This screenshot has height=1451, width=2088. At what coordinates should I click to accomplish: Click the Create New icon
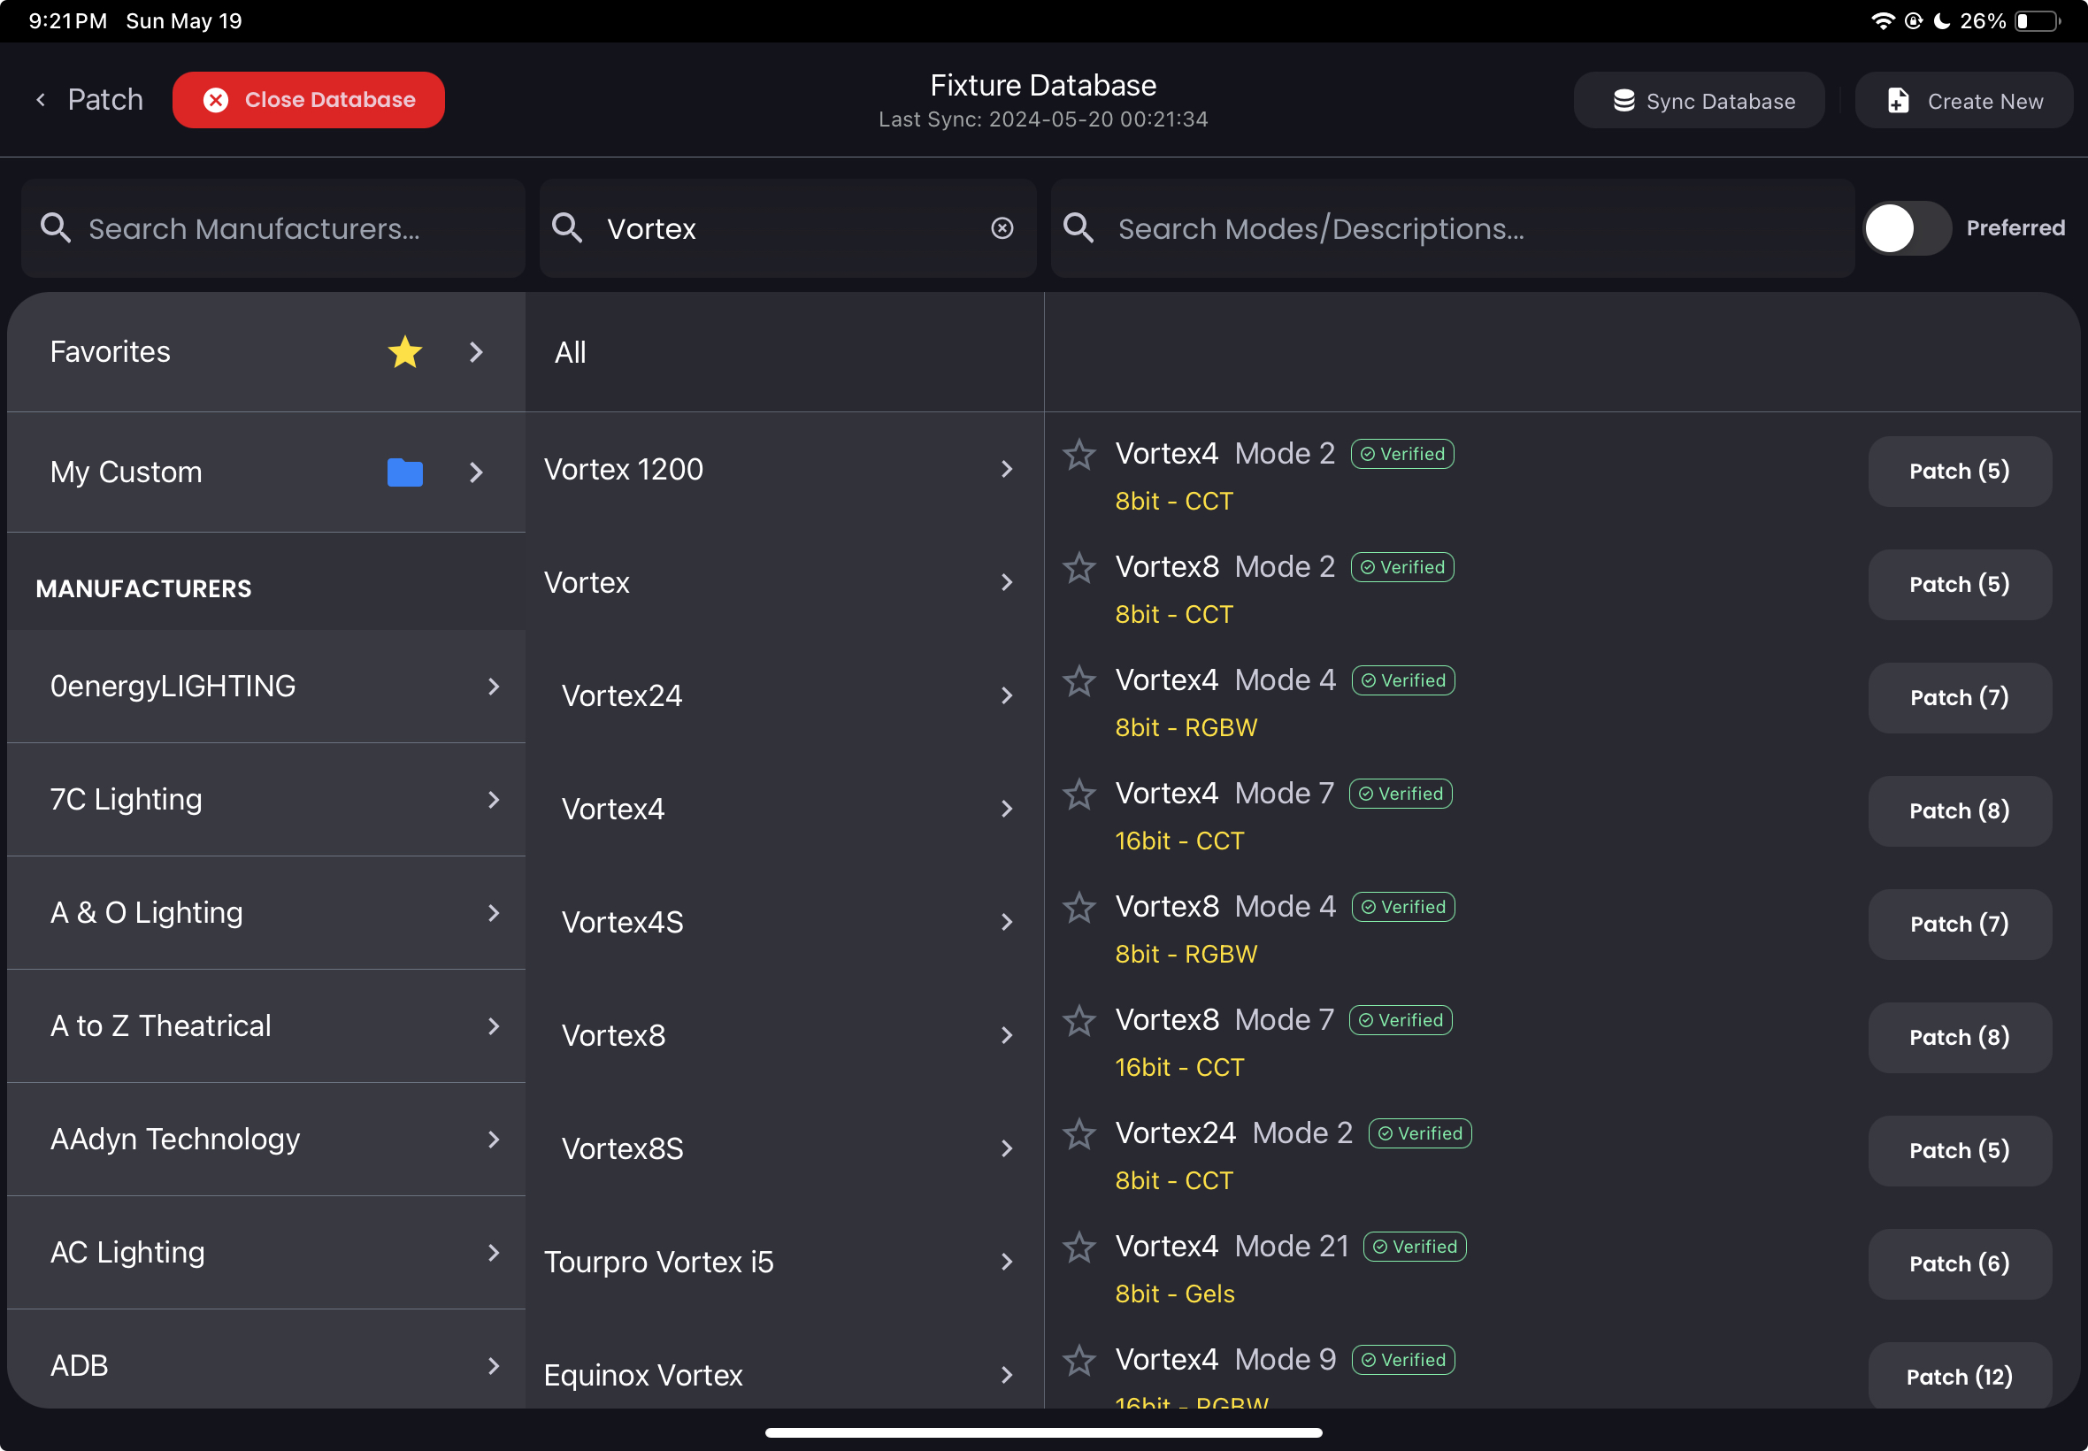click(x=1898, y=100)
